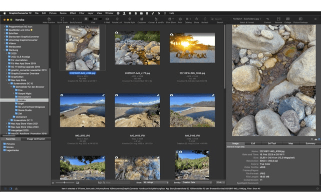Adjust the thumbnail size slider
This screenshot has height=192, width=321.
coord(65,182)
